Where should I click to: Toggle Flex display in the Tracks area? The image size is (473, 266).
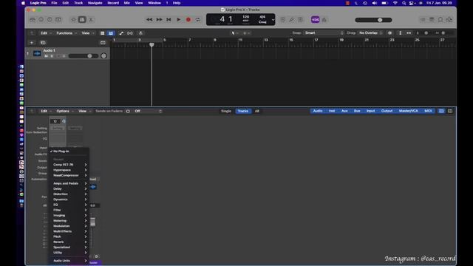[130, 33]
